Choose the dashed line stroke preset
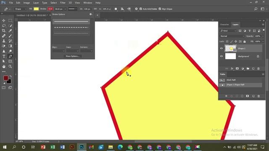The height and width of the screenshot is (151, 269). point(71,27)
